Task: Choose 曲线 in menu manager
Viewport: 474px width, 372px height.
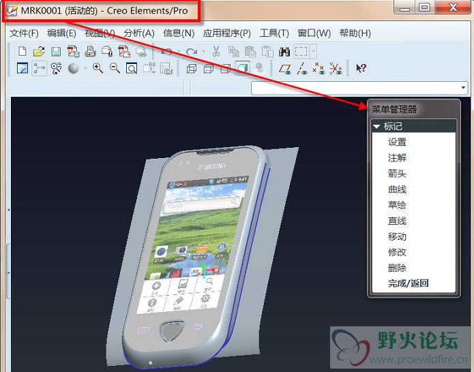Action: pyautogui.click(x=397, y=189)
